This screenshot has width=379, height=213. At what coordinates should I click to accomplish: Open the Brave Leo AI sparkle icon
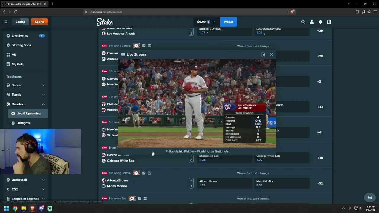[x=369, y=12]
